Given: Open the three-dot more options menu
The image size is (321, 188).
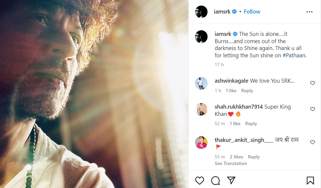Looking at the screenshot, I should 309,12.
